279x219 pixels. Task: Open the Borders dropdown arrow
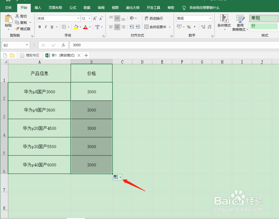click(69, 27)
